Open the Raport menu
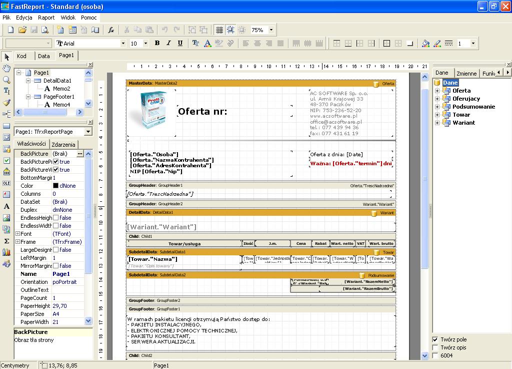Screen dimensions: 512x369 (46, 17)
